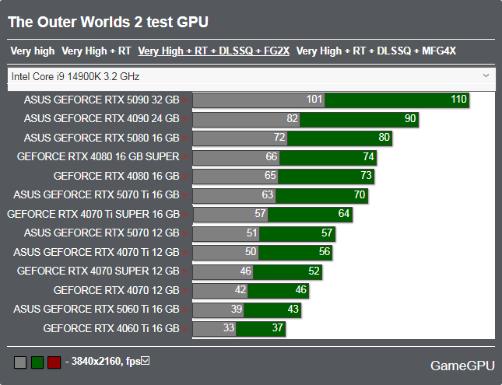Switch to the Very high preset tab
Image resolution: width=502 pixels, height=385 pixels.
(x=33, y=51)
